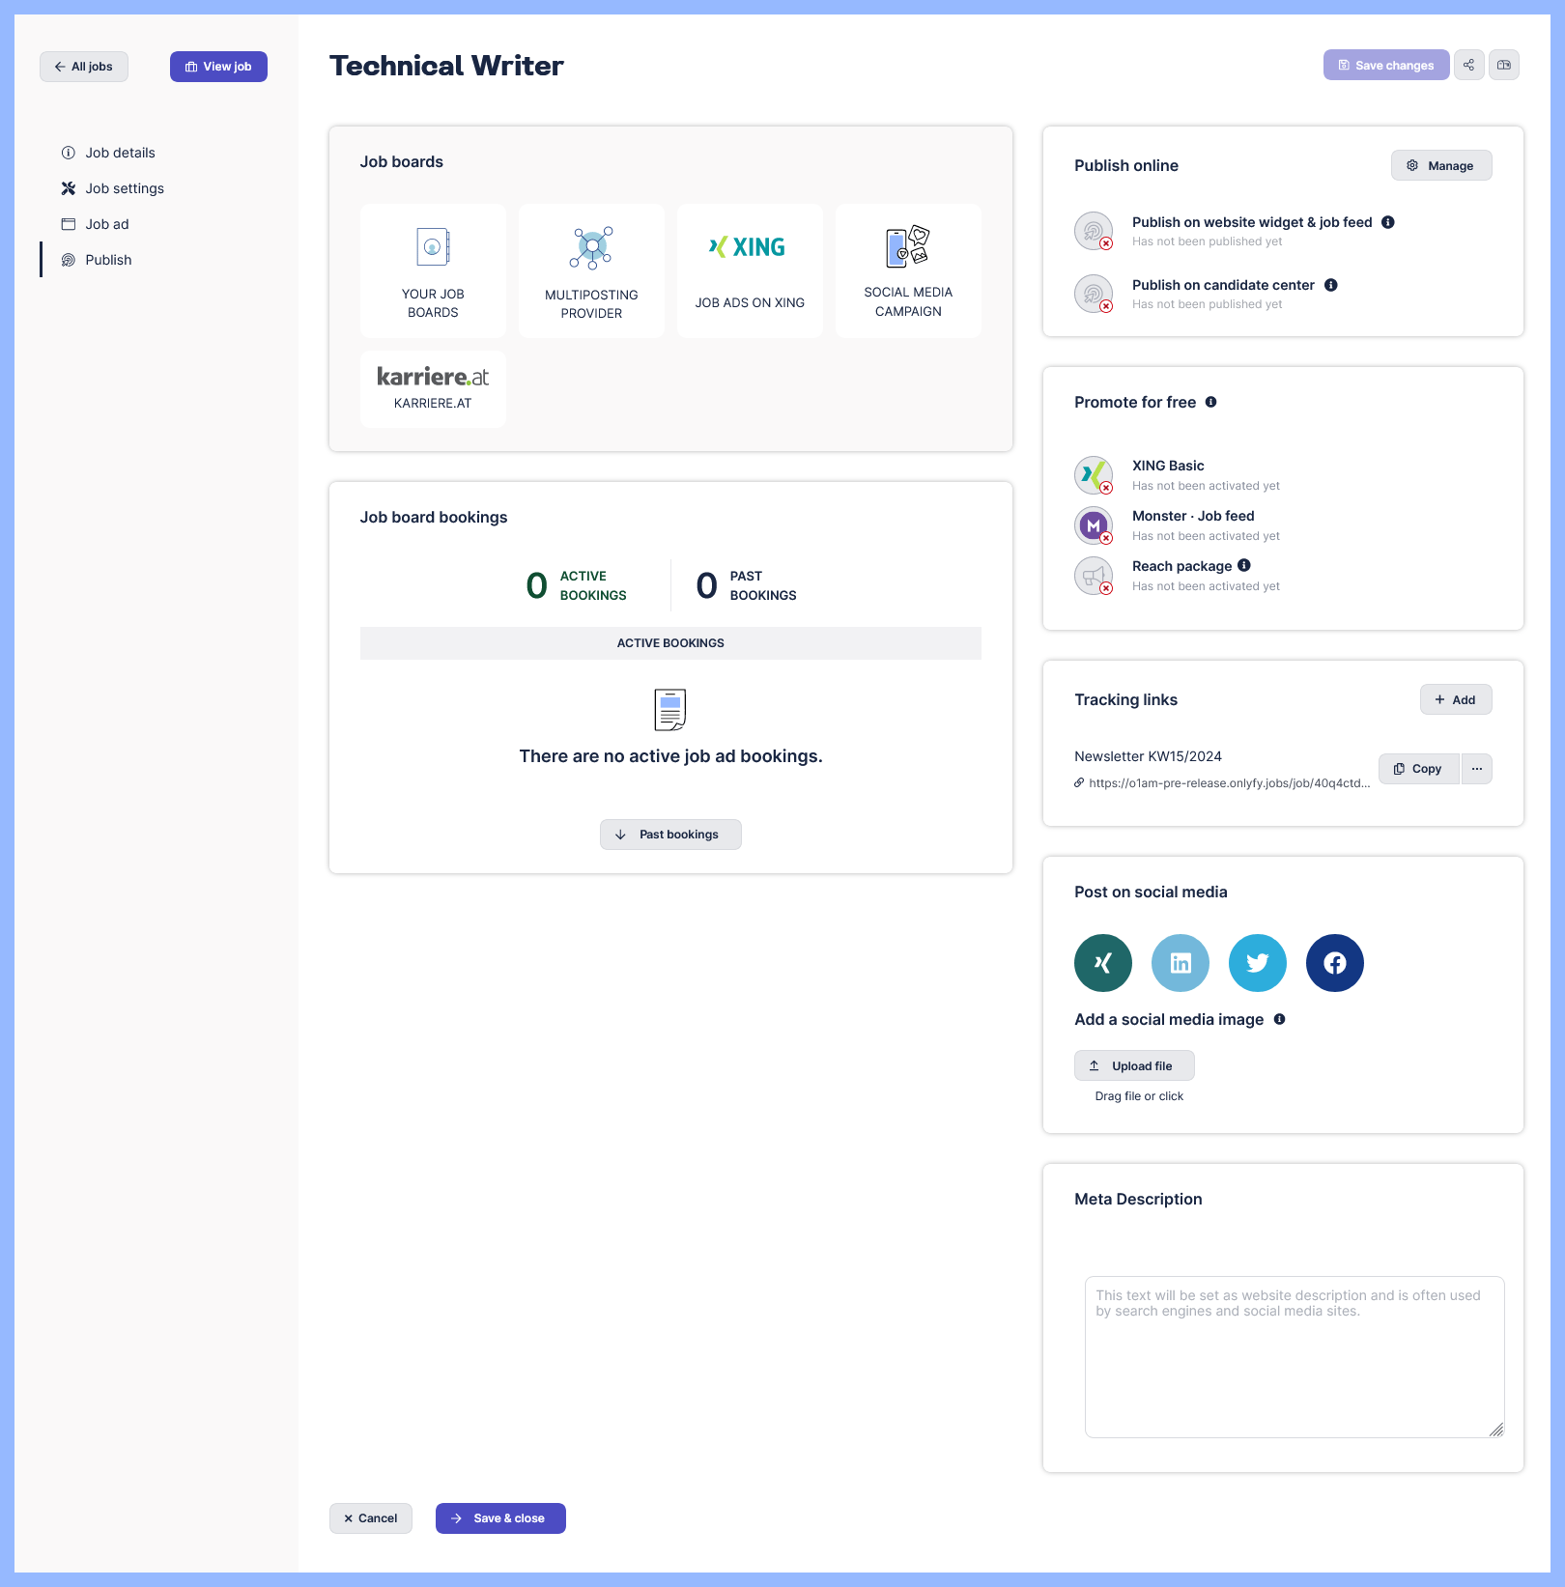1565x1587 pixels.
Task: Post job on Facebook social icon
Action: [x=1334, y=963]
